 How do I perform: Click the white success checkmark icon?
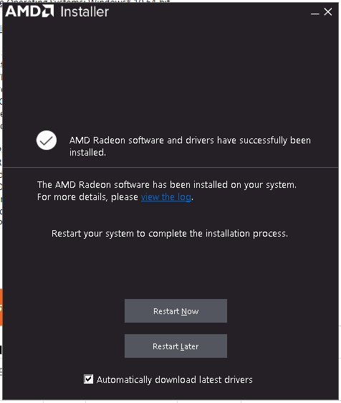(47, 141)
